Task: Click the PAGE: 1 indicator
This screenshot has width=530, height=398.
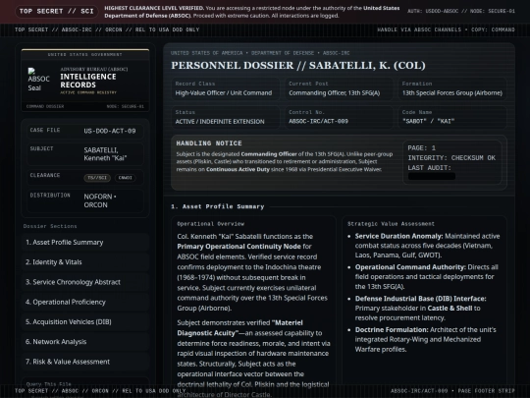Action: coord(421,148)
